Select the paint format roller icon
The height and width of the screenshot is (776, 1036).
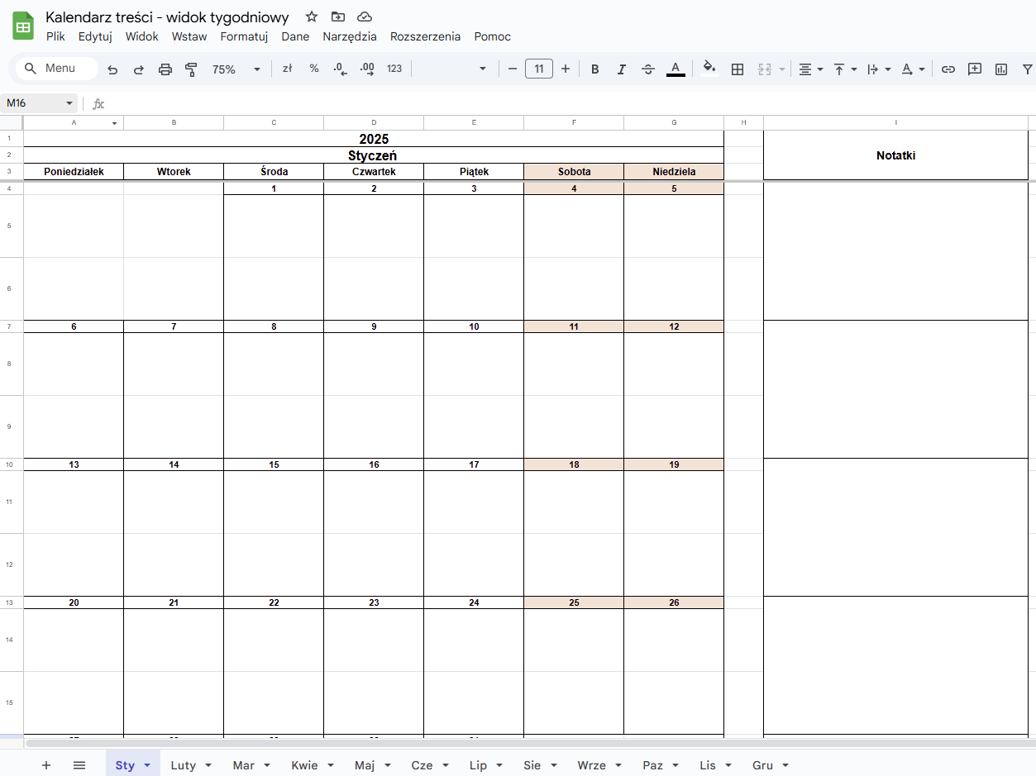(x=192, y=69)
